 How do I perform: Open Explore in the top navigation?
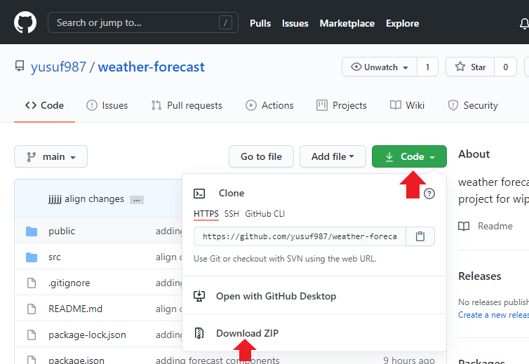(x=403, y=23)
